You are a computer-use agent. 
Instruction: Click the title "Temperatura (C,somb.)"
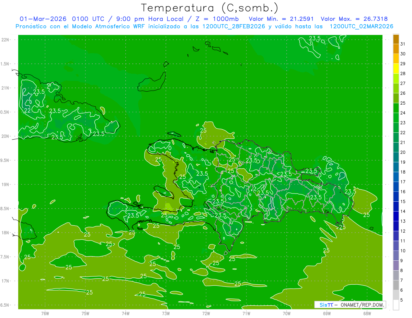point(210,8)
